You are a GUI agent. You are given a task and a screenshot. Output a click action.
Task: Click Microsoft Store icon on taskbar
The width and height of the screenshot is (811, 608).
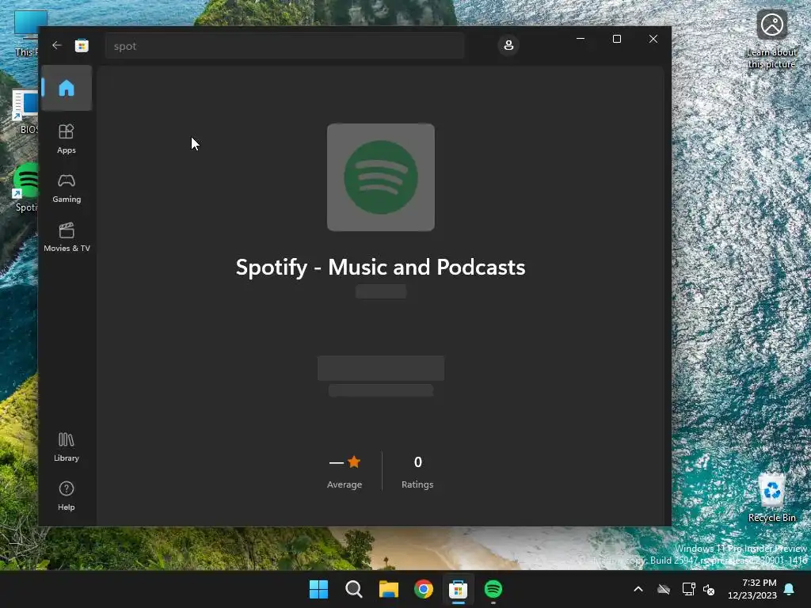click(x=459, y=589)
